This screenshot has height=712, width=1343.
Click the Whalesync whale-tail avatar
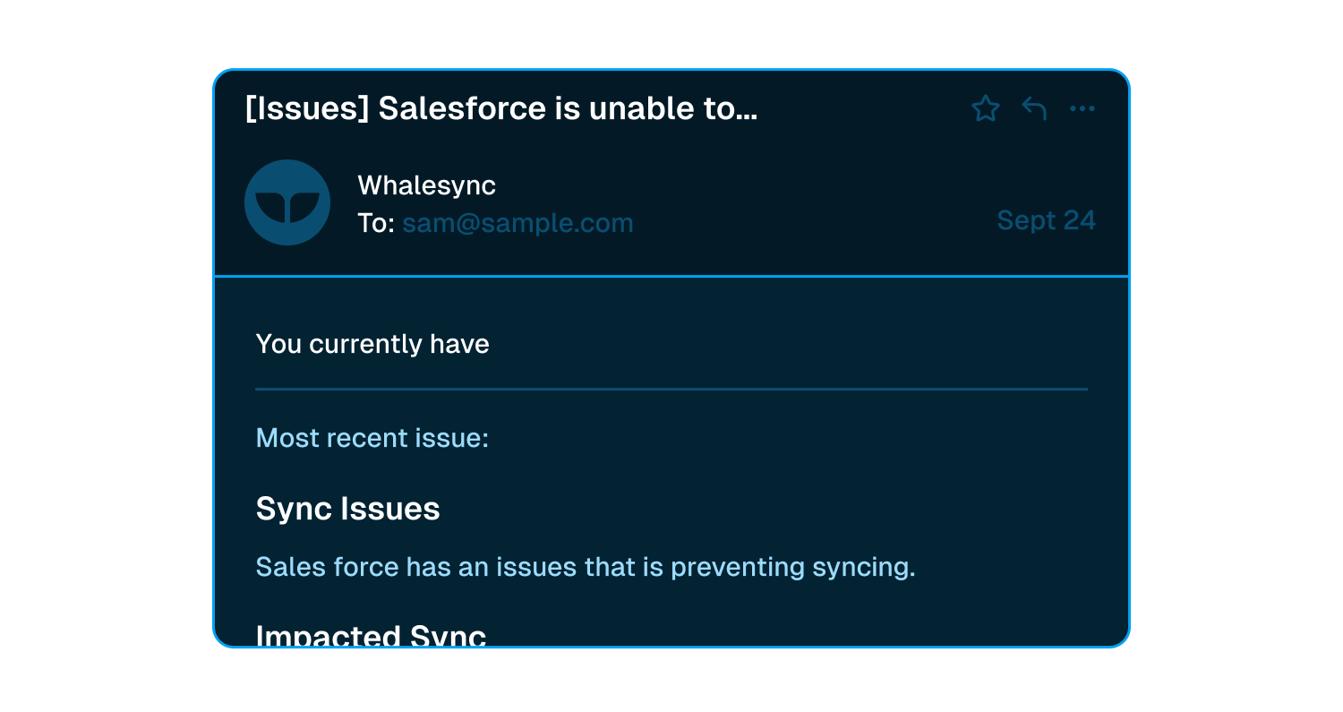[x=287, y=202]
